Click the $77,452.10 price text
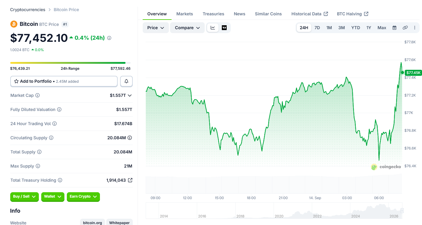 pos(39,38)
